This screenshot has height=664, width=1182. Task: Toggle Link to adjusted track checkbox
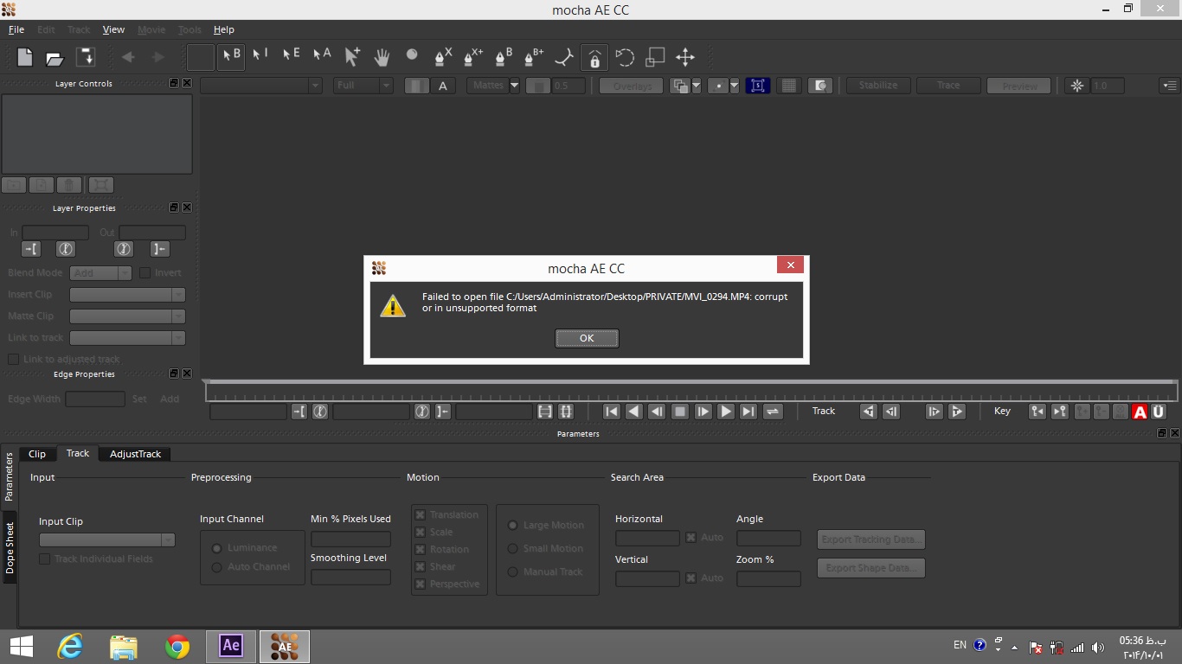point(13,359)
